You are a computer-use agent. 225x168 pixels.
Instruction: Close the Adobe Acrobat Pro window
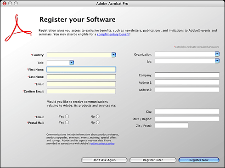click(5, 3)
